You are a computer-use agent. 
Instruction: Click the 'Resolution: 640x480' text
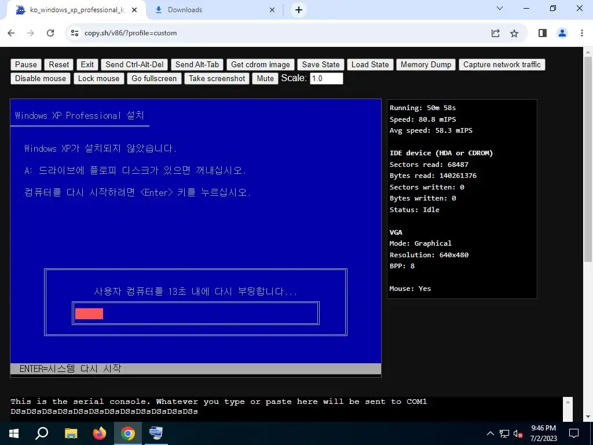429,255
